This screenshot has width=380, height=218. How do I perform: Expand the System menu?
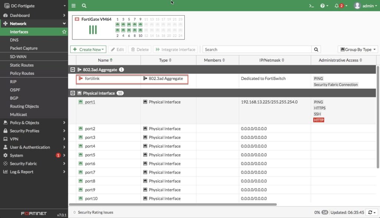34,156
